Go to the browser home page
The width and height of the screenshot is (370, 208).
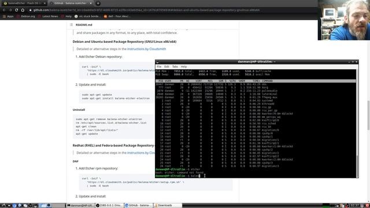(23, 10)
